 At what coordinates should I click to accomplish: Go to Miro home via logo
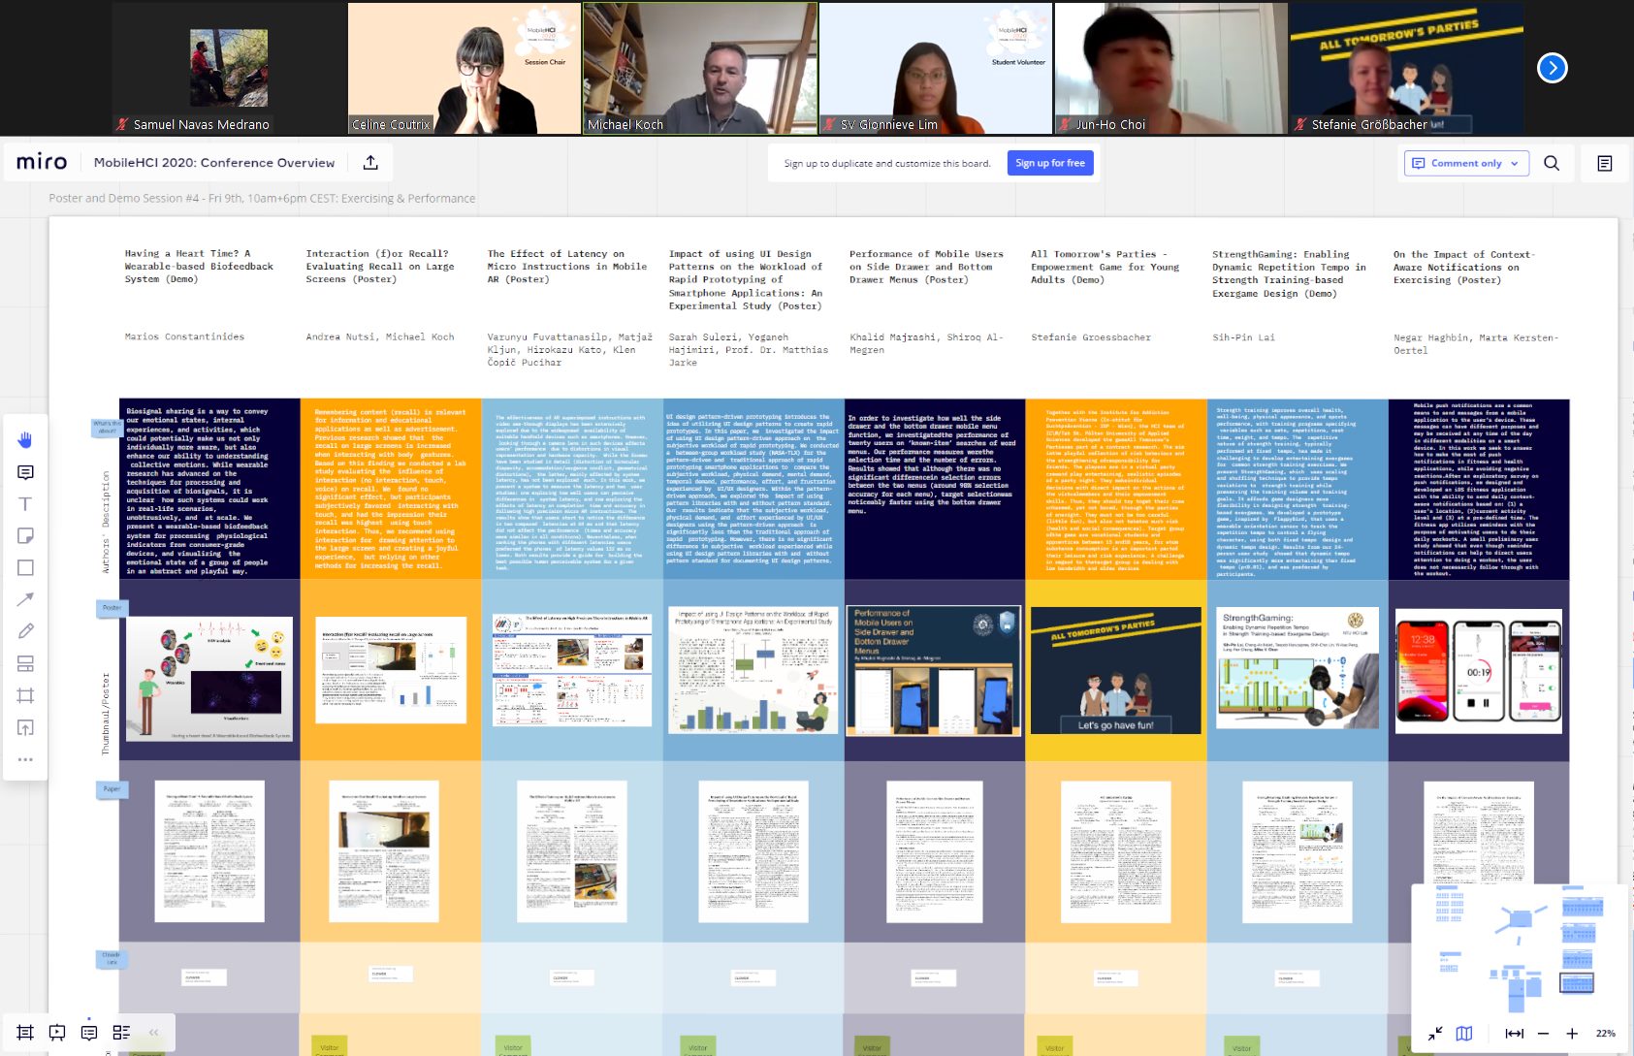click(42, 162)
